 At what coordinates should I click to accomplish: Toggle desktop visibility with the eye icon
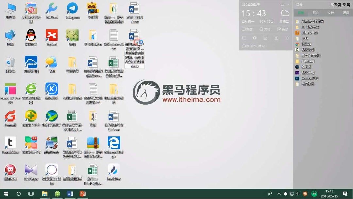(x=255, y=38)
